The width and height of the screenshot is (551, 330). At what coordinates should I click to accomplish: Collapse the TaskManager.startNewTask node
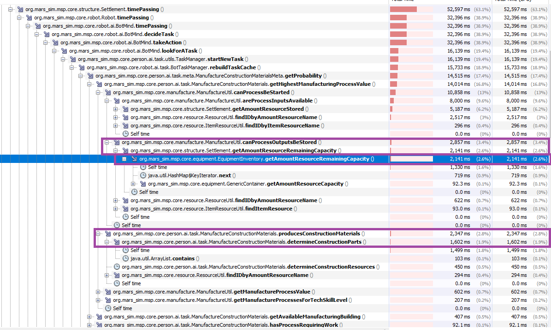tap(63, 59)
